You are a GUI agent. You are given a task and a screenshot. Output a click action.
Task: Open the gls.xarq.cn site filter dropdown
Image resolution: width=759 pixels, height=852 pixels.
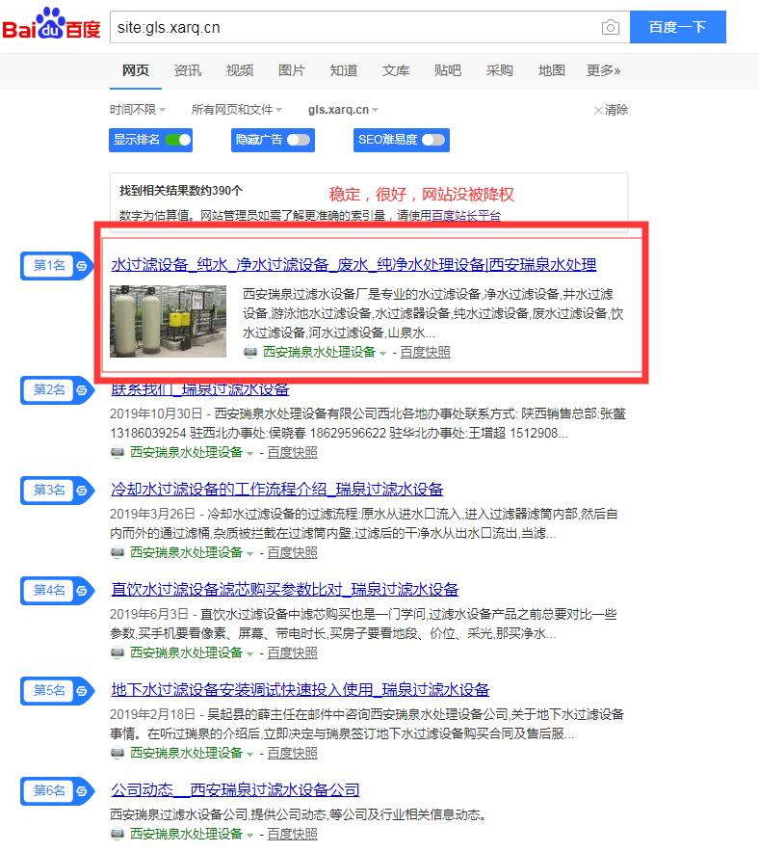(x=343, y=110)
